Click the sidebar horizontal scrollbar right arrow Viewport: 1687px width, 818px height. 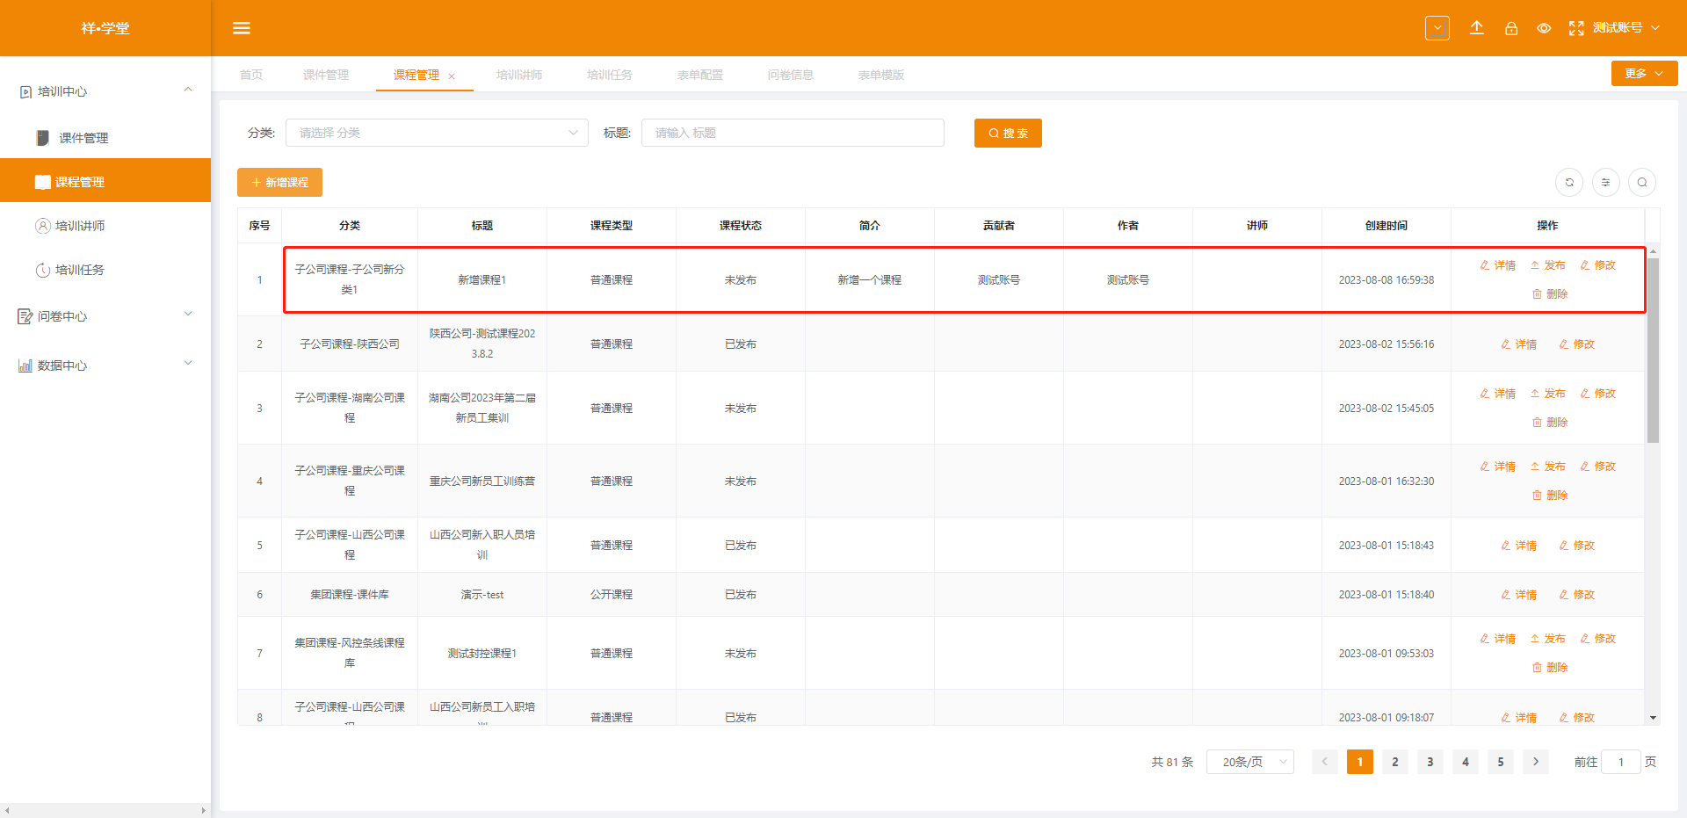click(x=204, y=811)
